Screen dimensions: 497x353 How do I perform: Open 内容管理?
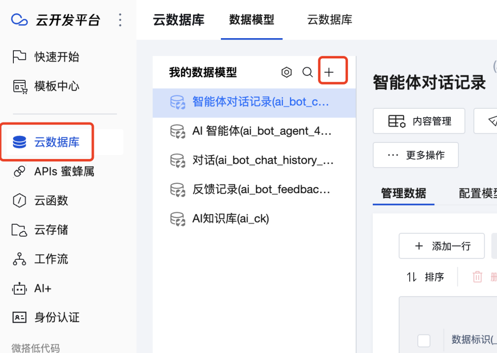click(x=418, y=121)
